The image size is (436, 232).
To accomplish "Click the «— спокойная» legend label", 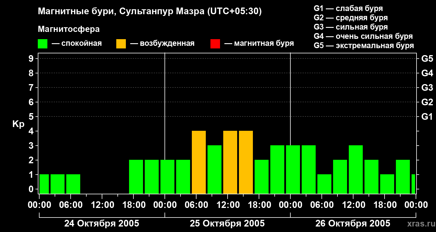I will tap(77, 43).
